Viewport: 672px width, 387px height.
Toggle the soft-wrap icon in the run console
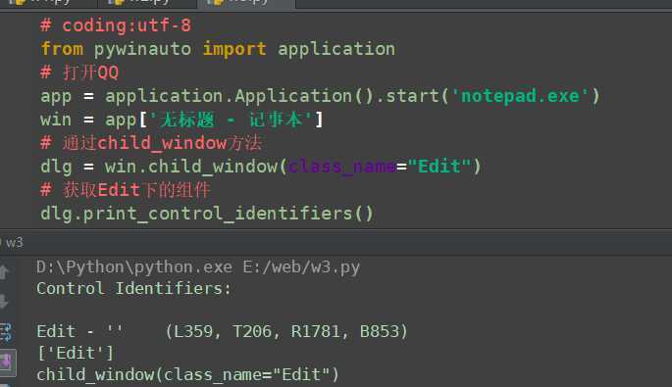point(6,332)
